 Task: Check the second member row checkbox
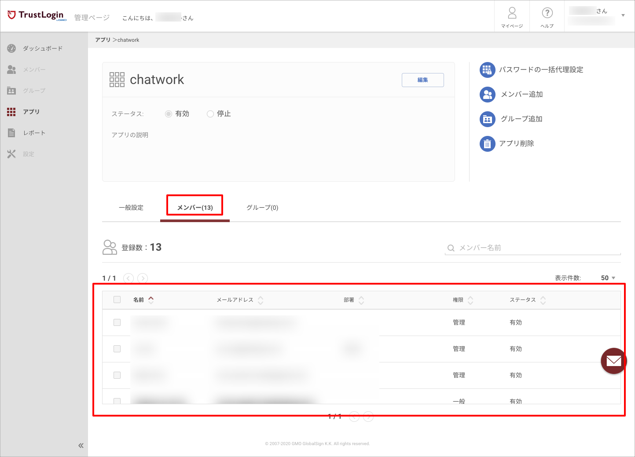click(x=117, y=349)
